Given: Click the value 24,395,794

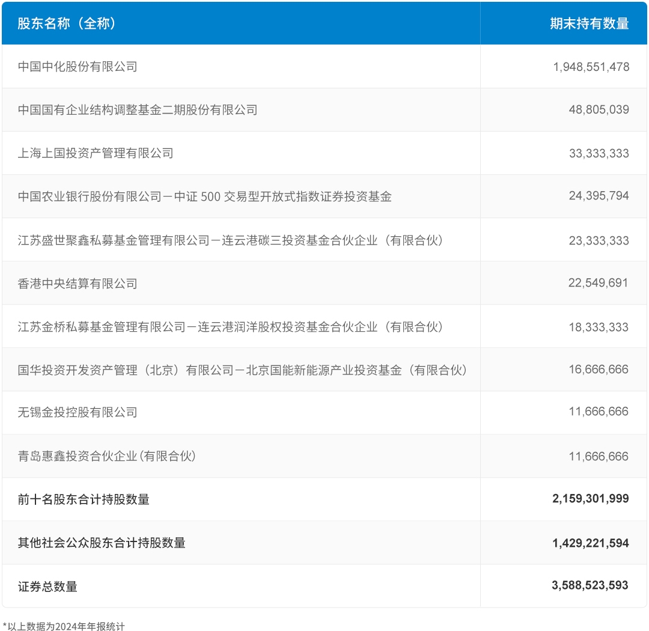Looking at the screenshot, I should (599, 197).
